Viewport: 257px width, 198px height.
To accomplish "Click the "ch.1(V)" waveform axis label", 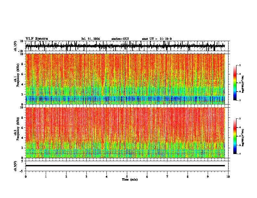I will pyautogui.click(x=16, y=46).
